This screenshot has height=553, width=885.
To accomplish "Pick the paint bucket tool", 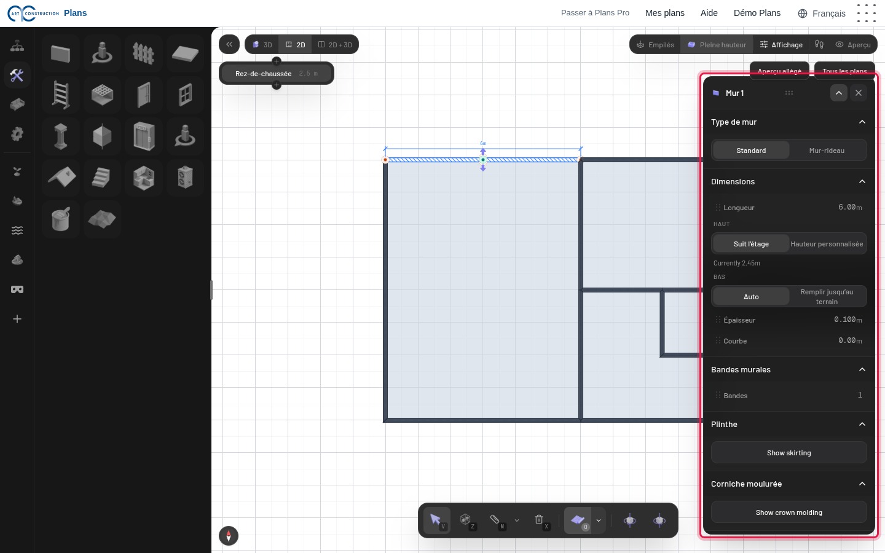I will point(61,219).
